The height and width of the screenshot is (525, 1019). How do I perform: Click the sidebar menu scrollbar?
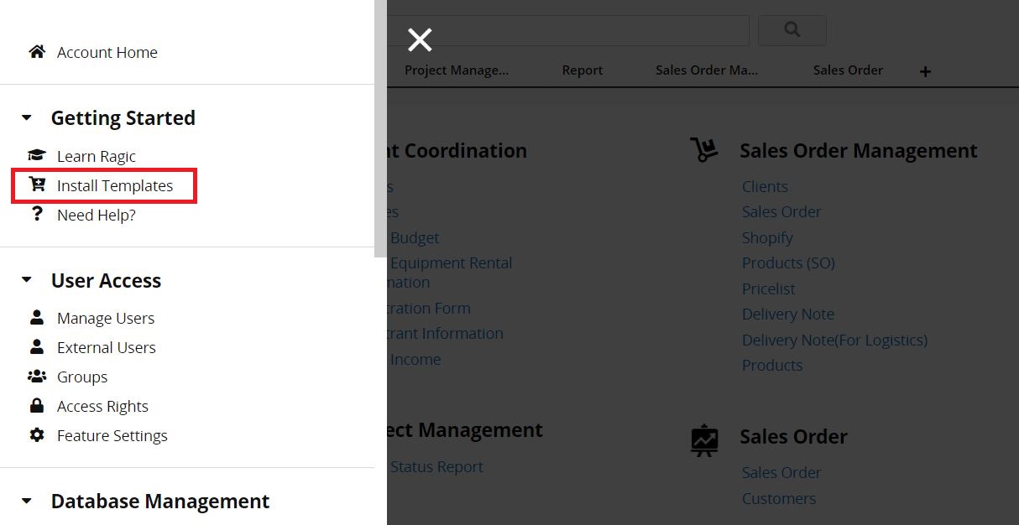[x=380, y=128]
